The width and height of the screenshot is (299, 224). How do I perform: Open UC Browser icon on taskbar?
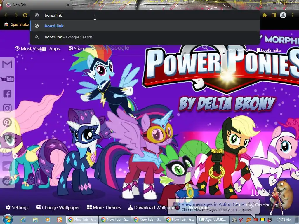60,220
